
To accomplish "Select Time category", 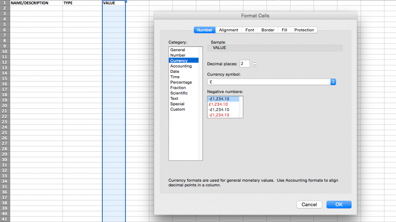I will click(x=184, y=77).
